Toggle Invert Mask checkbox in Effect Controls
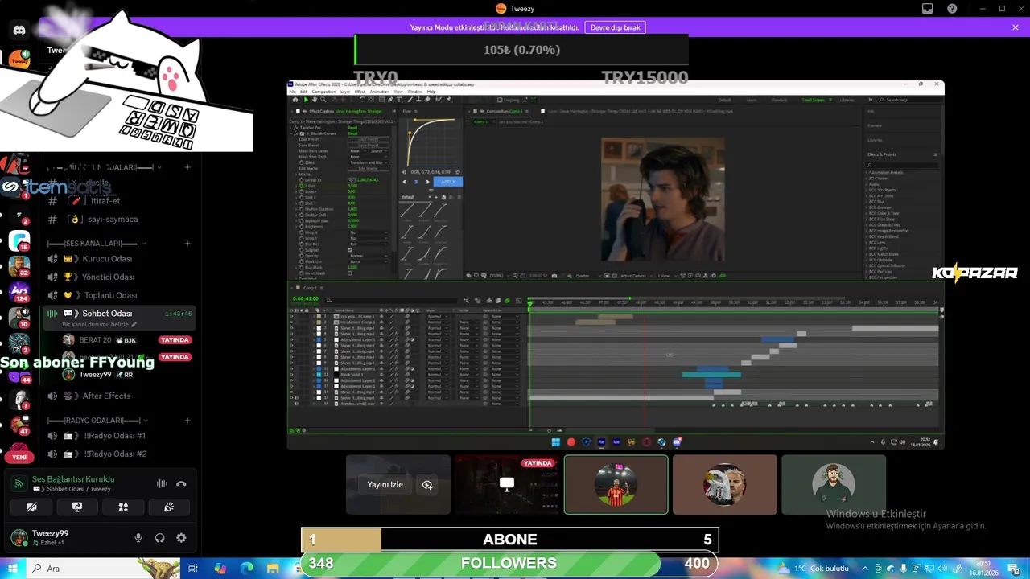 [349, 273]
